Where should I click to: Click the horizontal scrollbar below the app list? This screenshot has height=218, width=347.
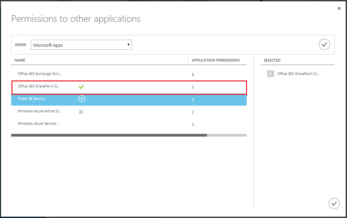[x=129, y=135]
